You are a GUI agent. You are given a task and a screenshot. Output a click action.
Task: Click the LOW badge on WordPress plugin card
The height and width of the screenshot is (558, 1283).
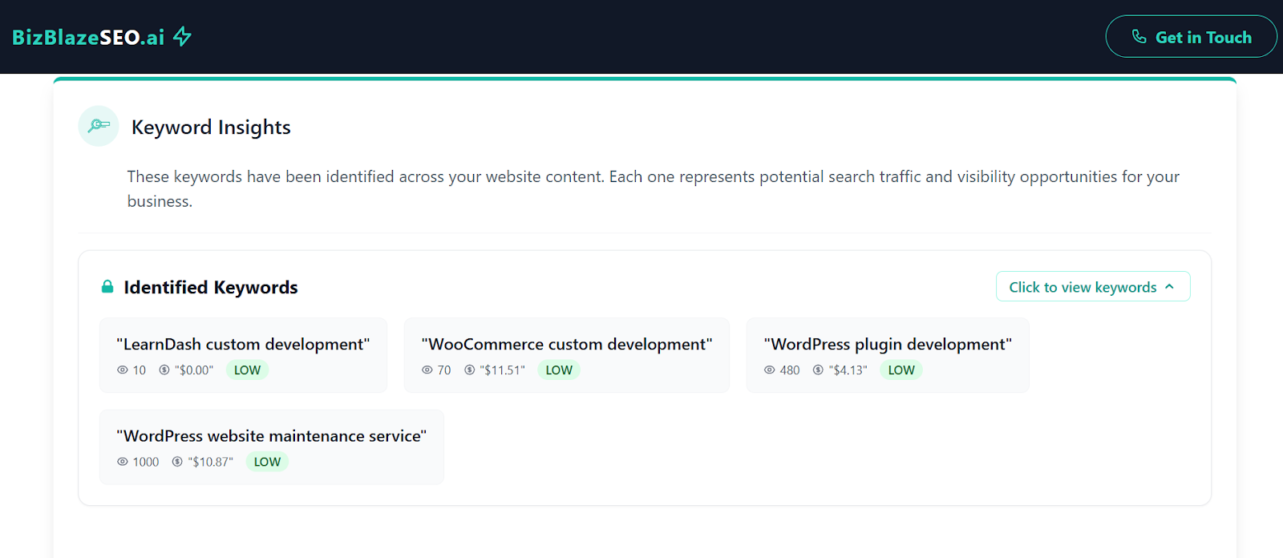click(901, 370)
